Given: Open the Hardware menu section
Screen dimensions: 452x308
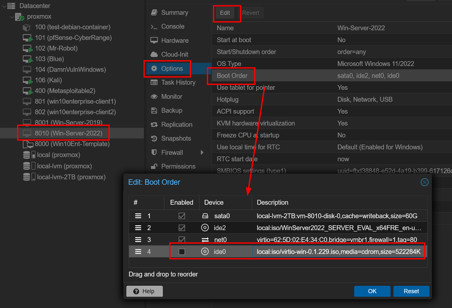Looking at the screenshot, I should 175,41.
